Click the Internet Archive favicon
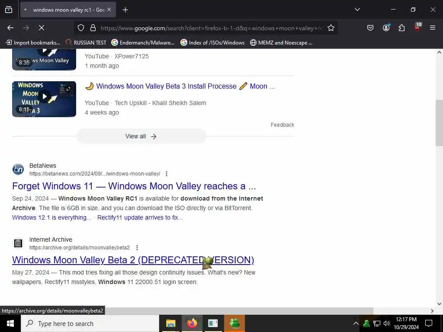This screenshot has width=443, height=332. click(18, 243)
